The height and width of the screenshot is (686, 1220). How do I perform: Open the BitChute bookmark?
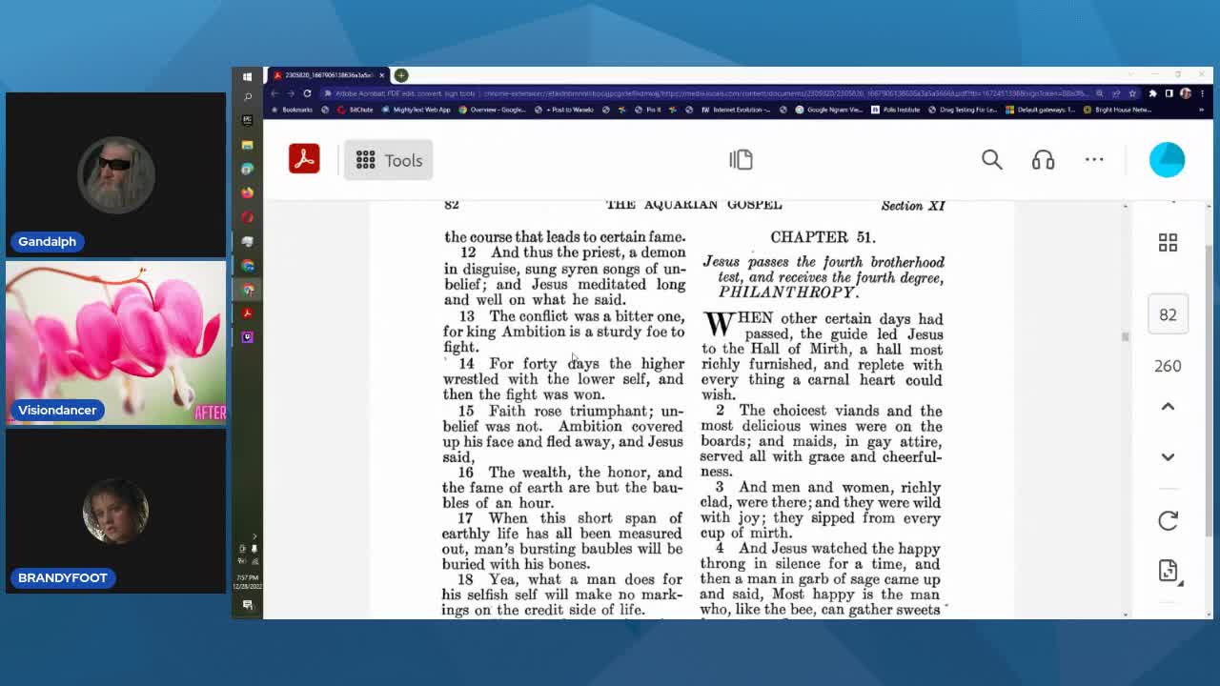coord(356,110)
